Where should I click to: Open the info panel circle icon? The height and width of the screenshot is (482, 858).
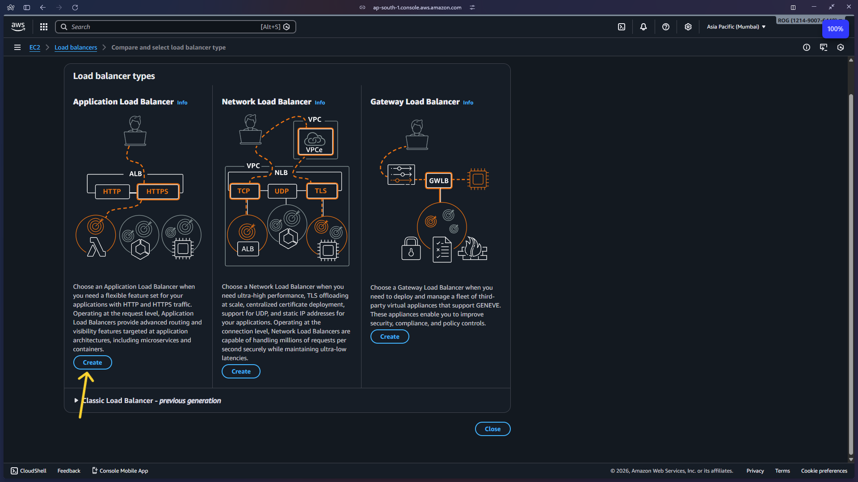(x=807, y=47)
